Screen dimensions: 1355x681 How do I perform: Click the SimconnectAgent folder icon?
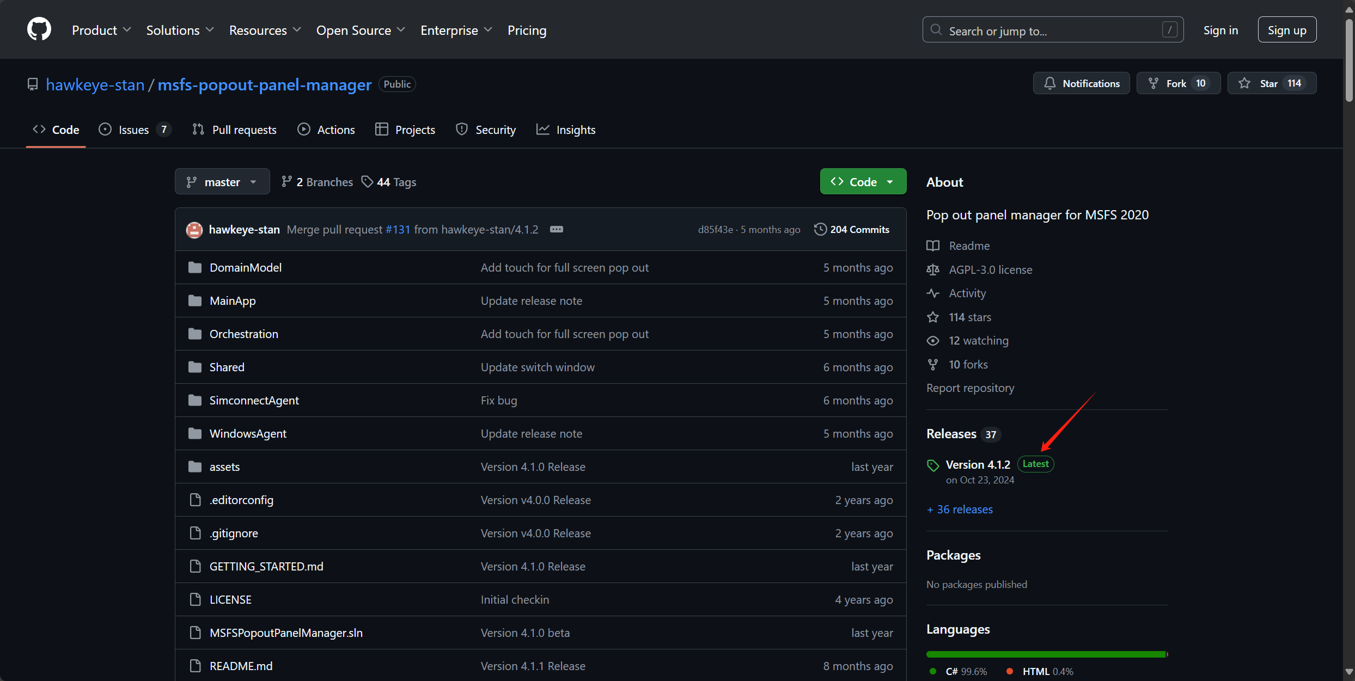coord(194,400)
